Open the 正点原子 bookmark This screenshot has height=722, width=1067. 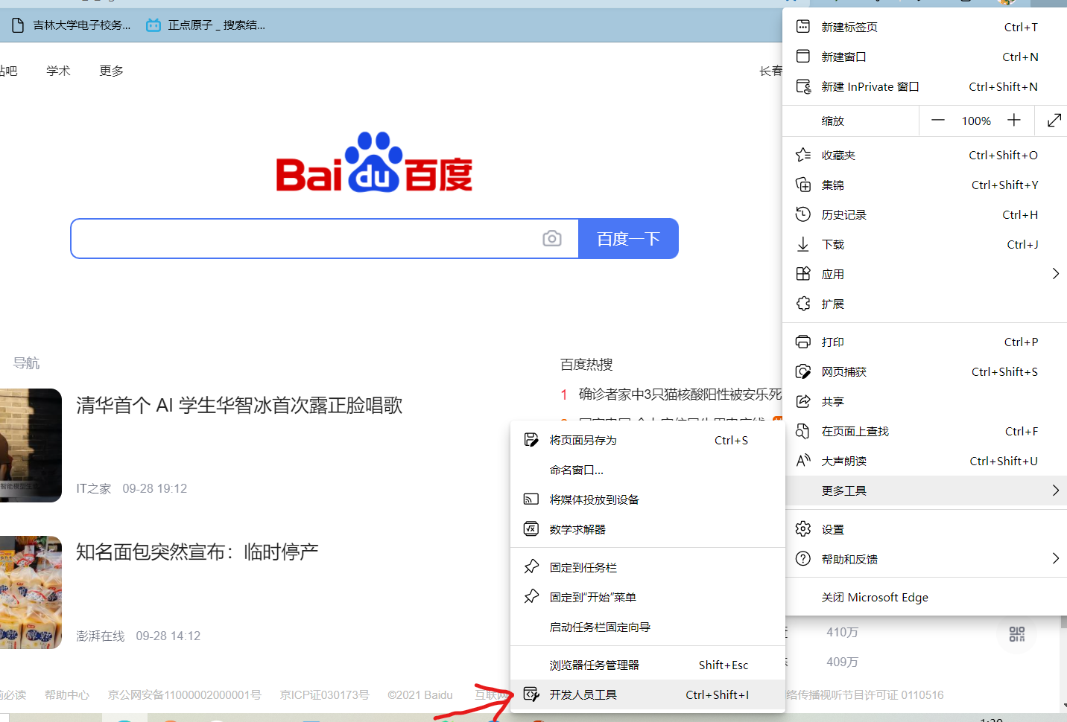206,25
